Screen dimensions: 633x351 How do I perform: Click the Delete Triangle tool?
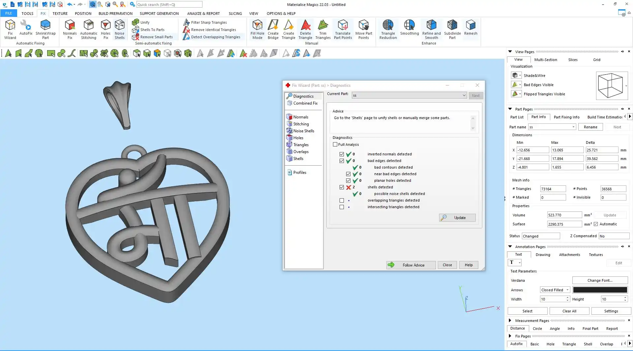[305, 29]
